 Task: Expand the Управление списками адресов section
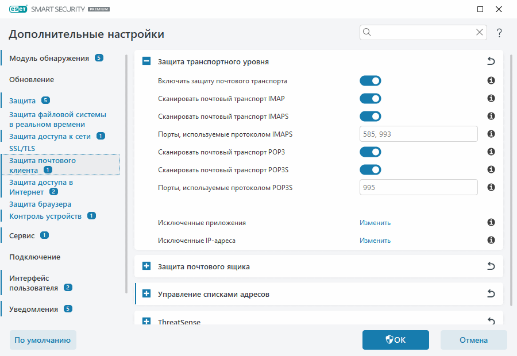pyautogui.click(x=146, y=293)
